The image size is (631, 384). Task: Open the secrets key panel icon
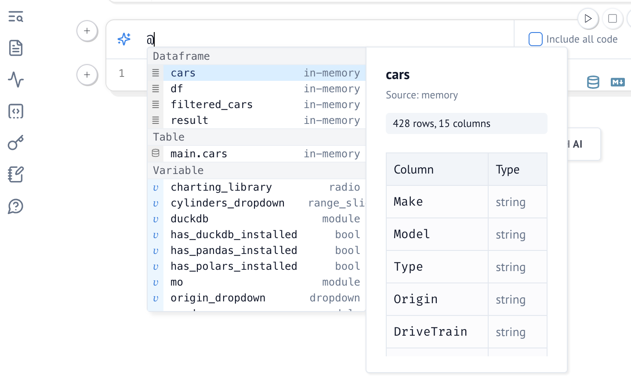16,143
